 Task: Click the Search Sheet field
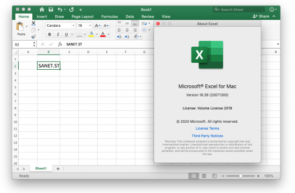pyautogui.click(x=239, y=10)
